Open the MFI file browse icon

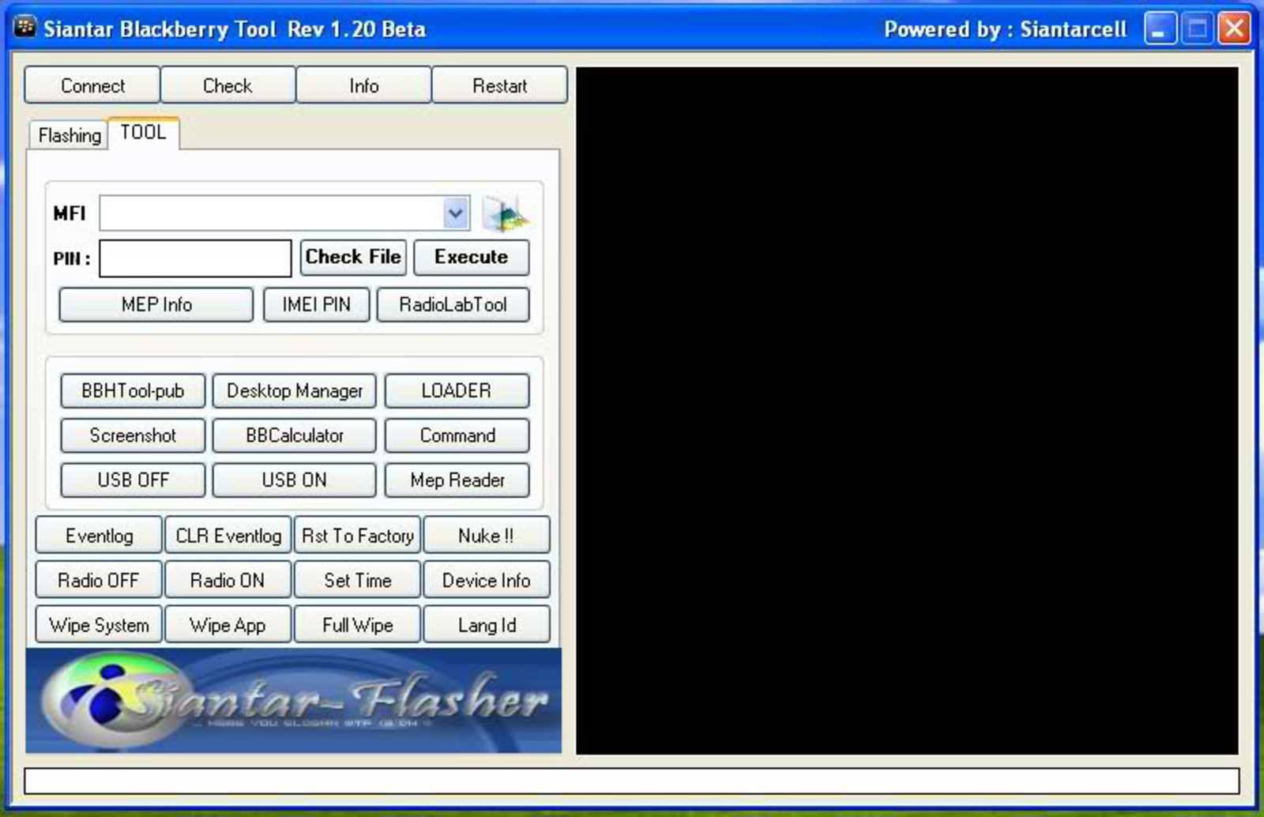(x=505, y=213)
